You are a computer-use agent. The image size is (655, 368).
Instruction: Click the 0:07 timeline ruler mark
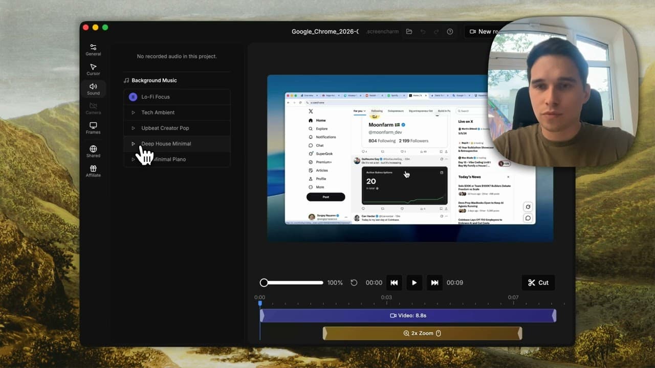[x=513, y=297]
